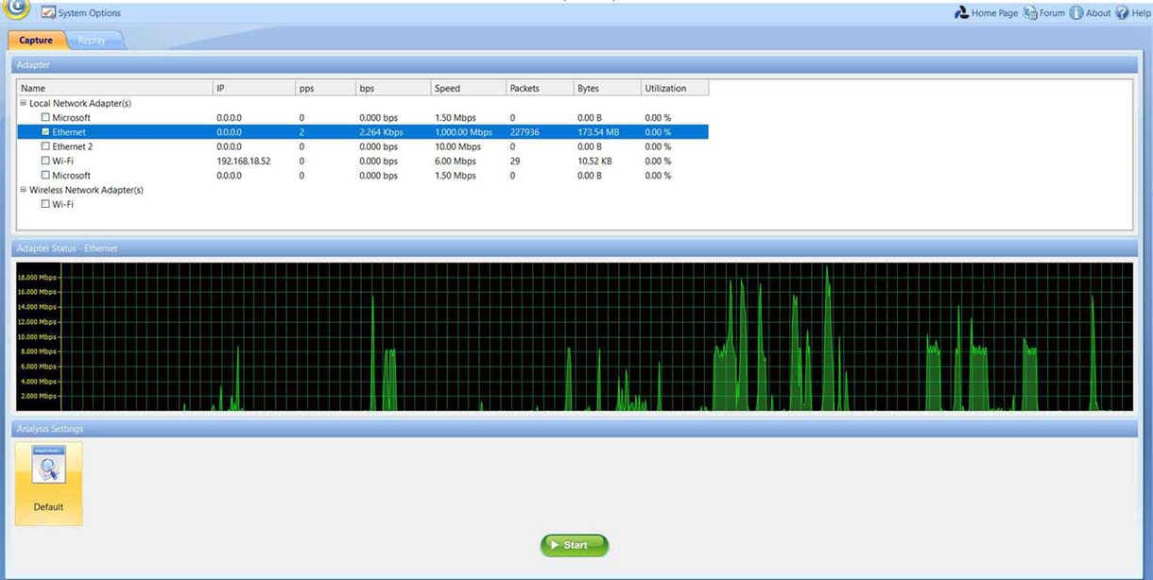
Task: Click the Help question mark icon
Action: (x=1122, y=13)
